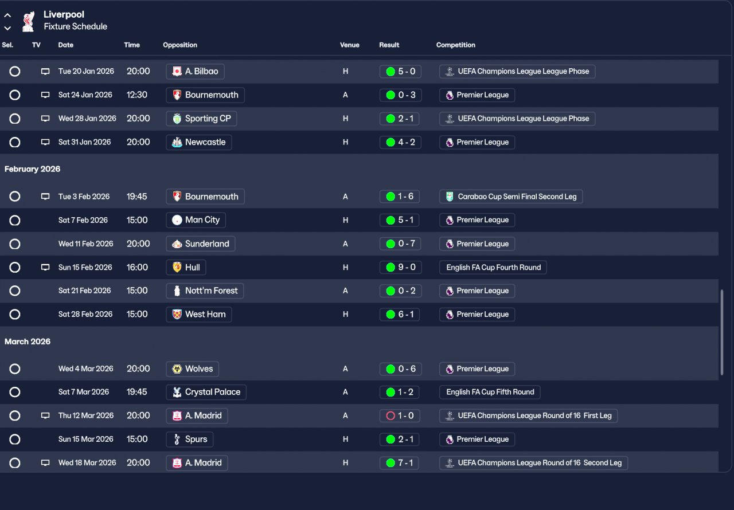Image resolution: width=734 pixels, height=510 pixels.
Task: Open A. Madrid from the Wed 18 Mar fixture
Action: (197, 463)
